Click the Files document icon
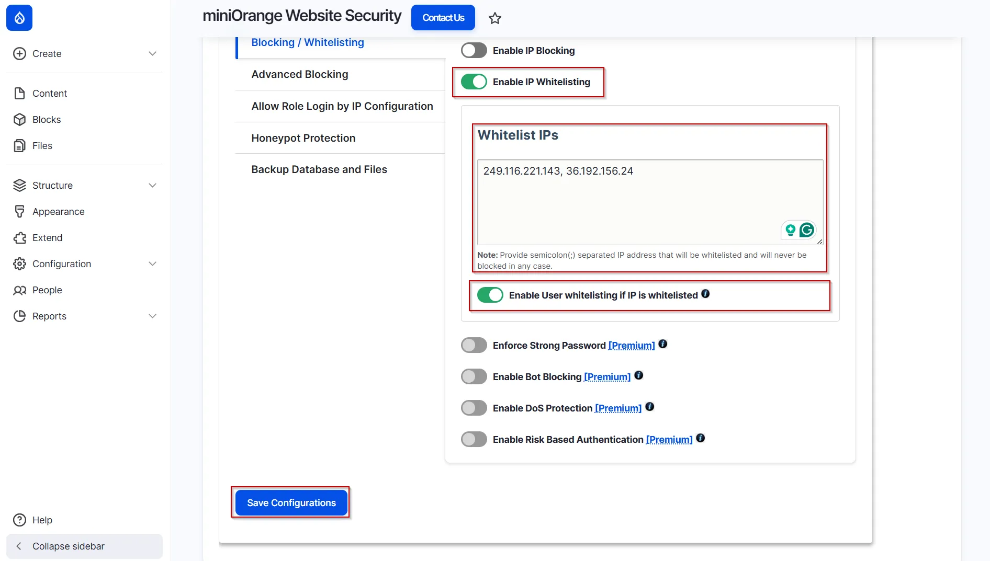The image size is (990, 561). pyautogui.click(x=19, y=146)
